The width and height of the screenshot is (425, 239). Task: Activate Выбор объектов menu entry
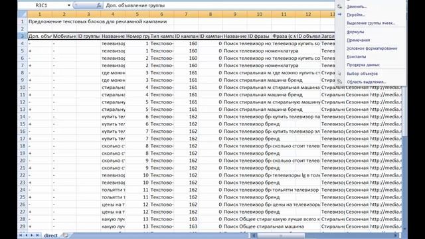coord(362,74)
